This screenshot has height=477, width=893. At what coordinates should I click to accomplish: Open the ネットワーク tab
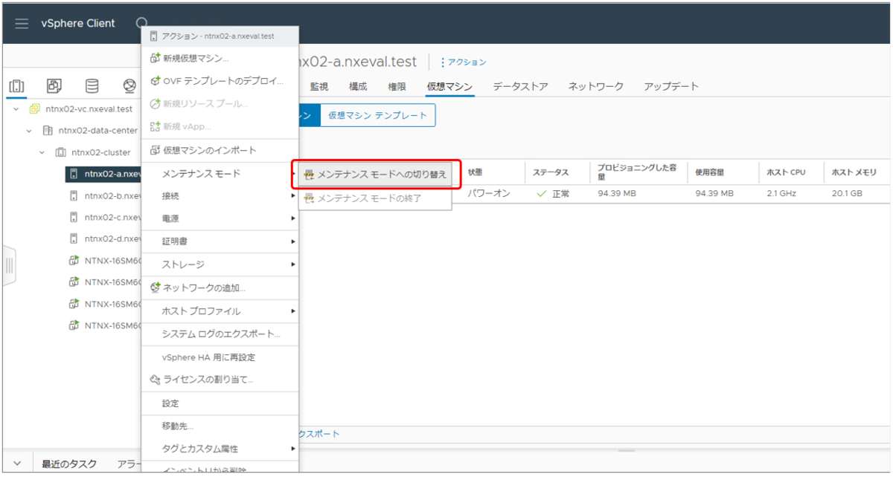(x=596, y=86)
